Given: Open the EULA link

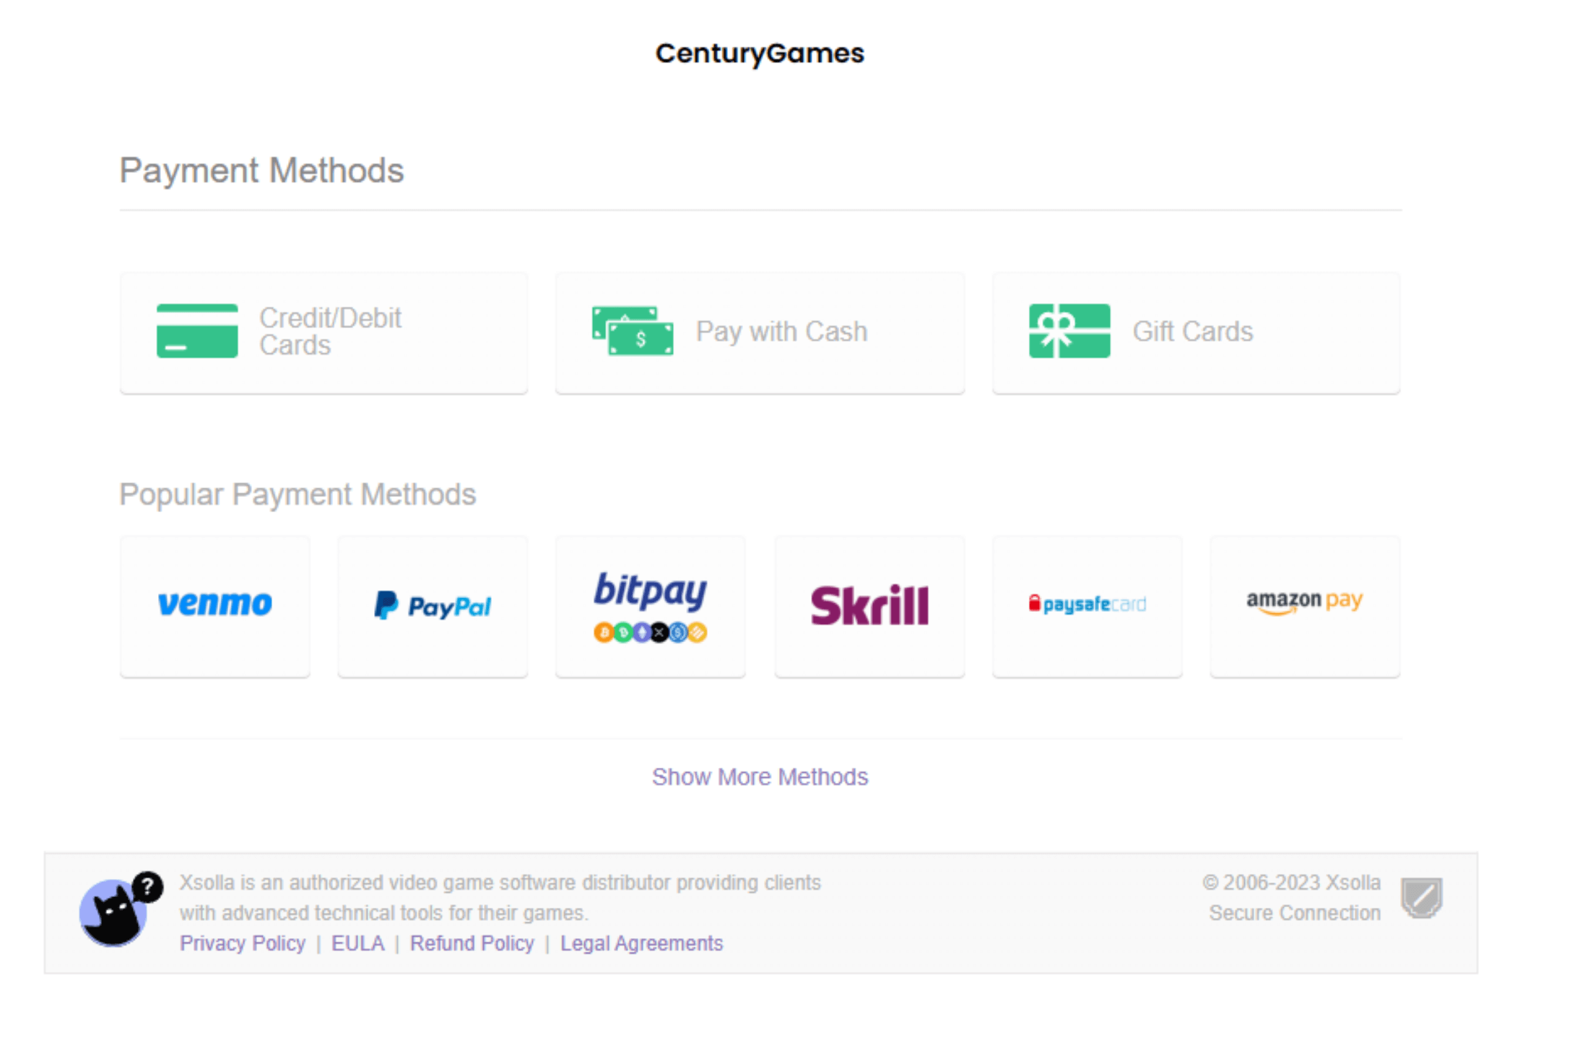Looking at the screenshot, I should coord(357,943).
